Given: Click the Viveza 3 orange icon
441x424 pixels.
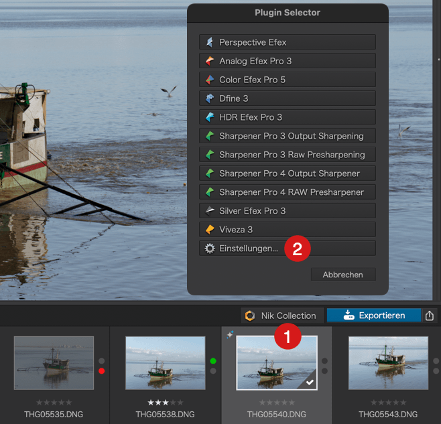Looking at the screenshot, I should pyautogui.click(x=210, y=230).
